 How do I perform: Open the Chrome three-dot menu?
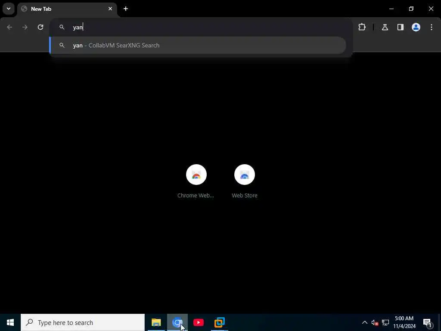[432, 27]
